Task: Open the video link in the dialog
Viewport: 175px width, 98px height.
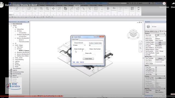Action: pos(77,62)
